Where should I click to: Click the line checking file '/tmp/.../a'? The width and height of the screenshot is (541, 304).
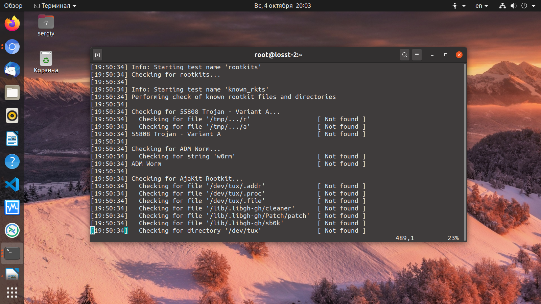click(x=228, y=127)
